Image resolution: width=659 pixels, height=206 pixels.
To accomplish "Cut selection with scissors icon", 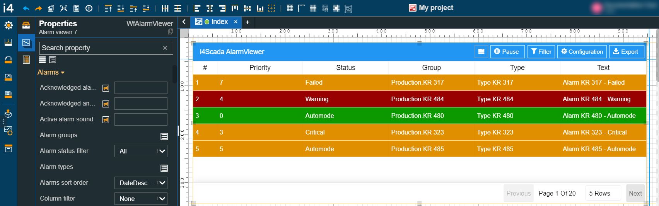I will point(64,8).
